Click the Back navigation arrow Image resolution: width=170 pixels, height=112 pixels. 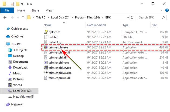click(5, 17)
